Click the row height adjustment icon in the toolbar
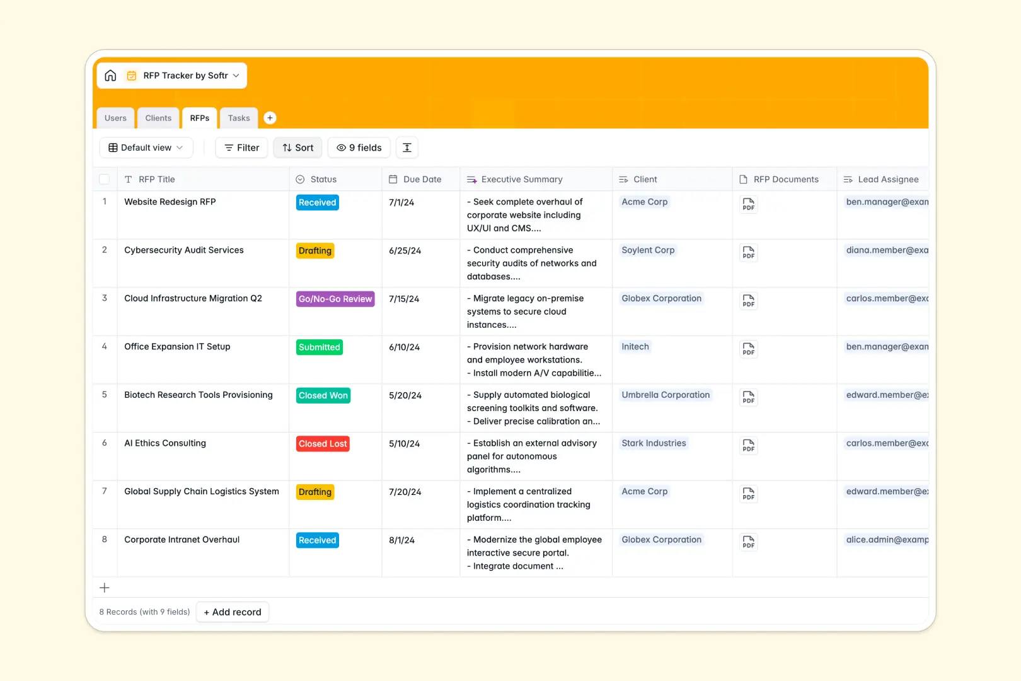This screenshot has height=681, width=1021. (x=407, y=147)
